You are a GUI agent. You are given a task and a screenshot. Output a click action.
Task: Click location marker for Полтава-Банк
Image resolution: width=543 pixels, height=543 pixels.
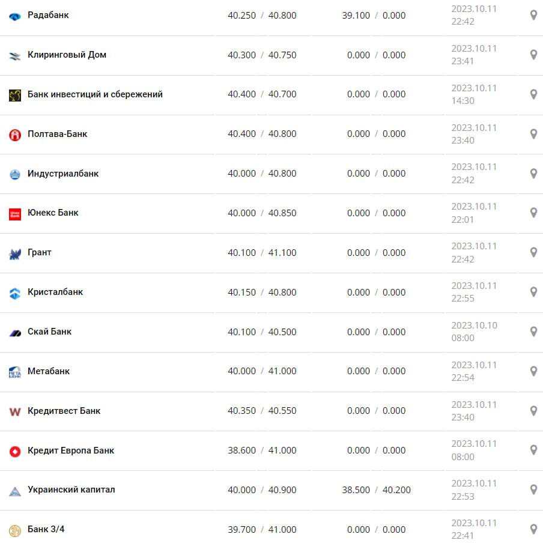pyautogui.click(x=533, y=134)
